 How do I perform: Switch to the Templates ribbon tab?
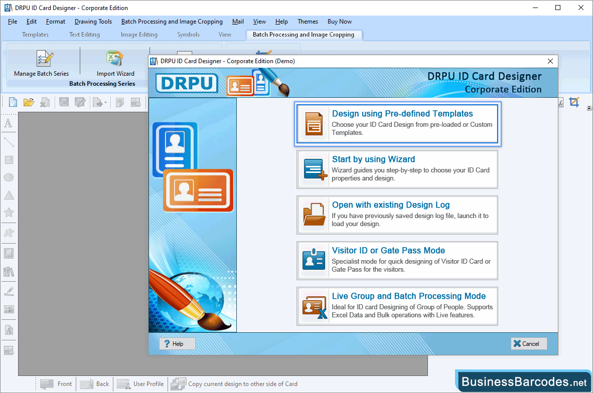[x=35, y=35]
